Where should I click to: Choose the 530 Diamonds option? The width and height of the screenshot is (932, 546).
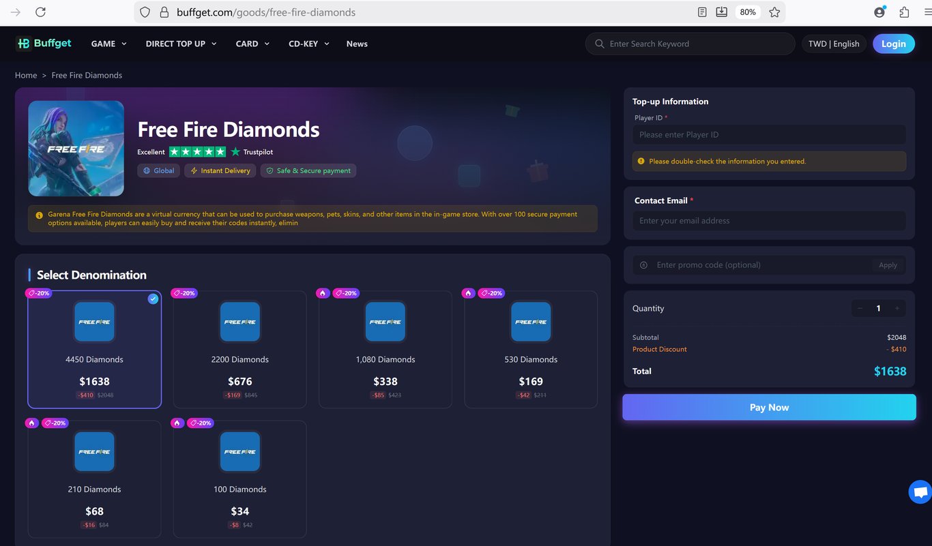531,350
